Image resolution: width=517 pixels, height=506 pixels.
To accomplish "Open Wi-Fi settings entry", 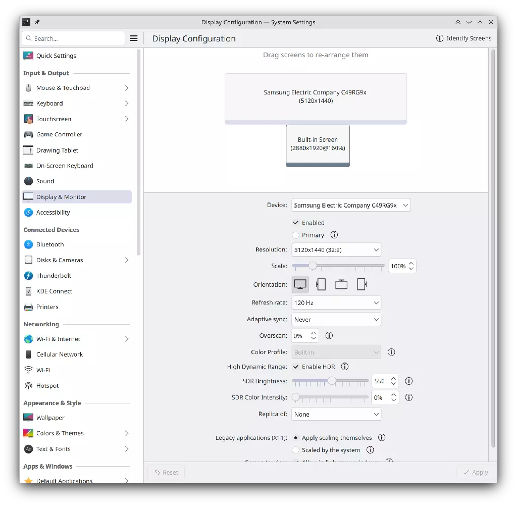I will 77,370.
